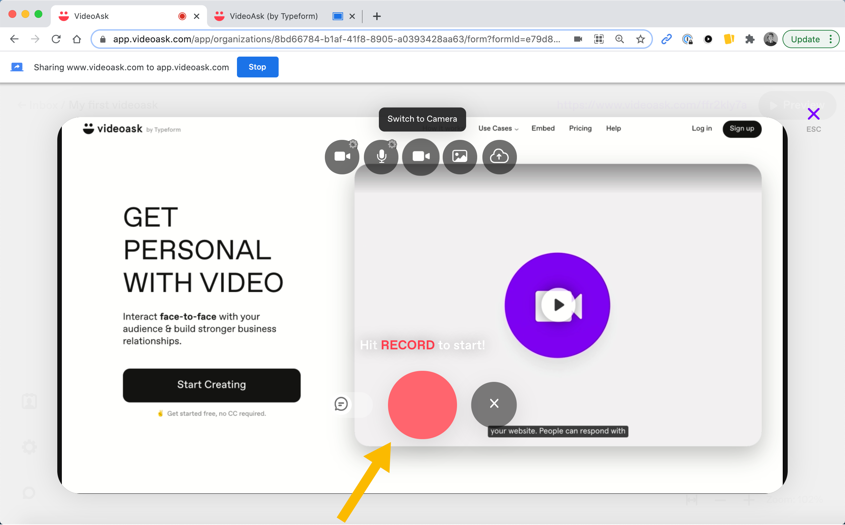Click the Start Creating button
The image size is (845, 525).
pos(212,385)
